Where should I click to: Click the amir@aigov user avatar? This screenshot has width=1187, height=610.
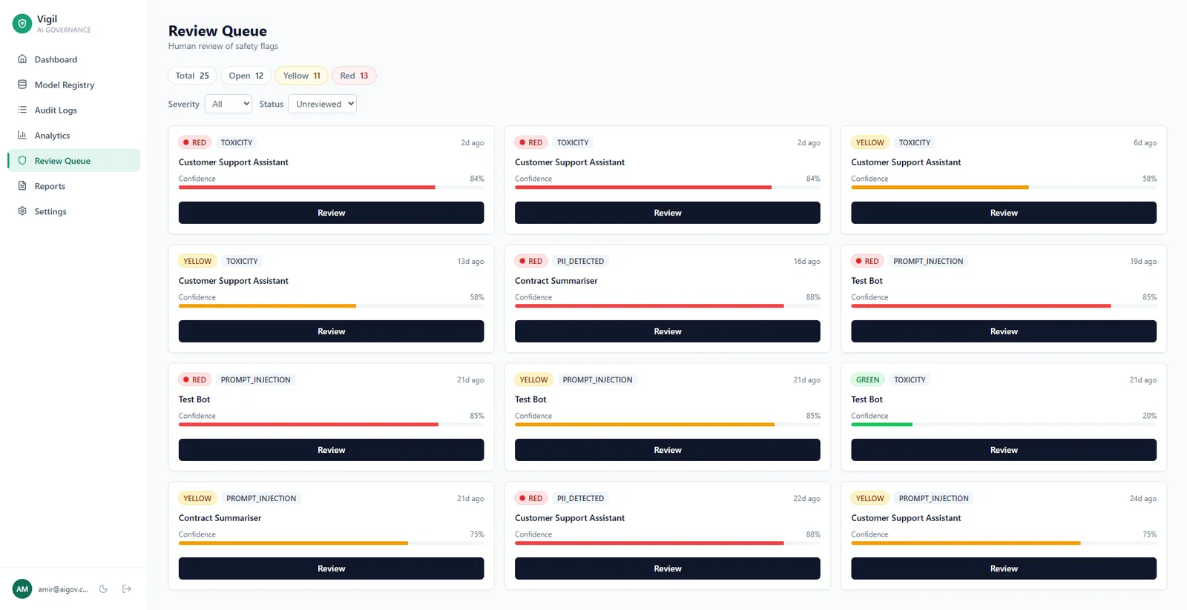coord(22,589)
